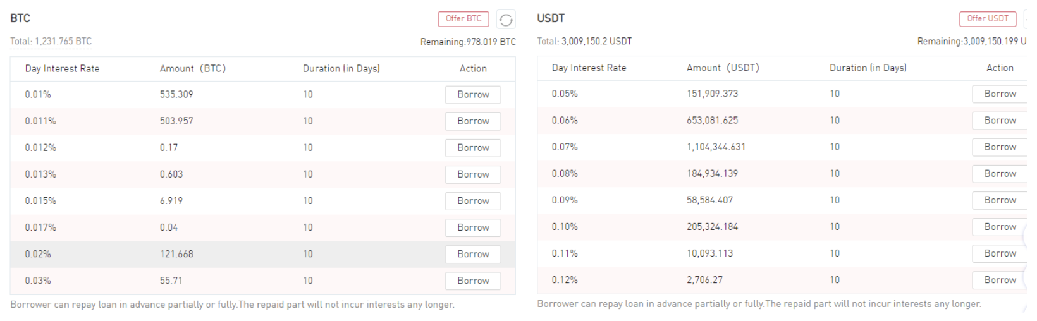The height and width of the screenshot is (321, 1037).
Task: Borrow BTC at 0.02% rate
Action: pyautogui.click(x=473, y=254)
